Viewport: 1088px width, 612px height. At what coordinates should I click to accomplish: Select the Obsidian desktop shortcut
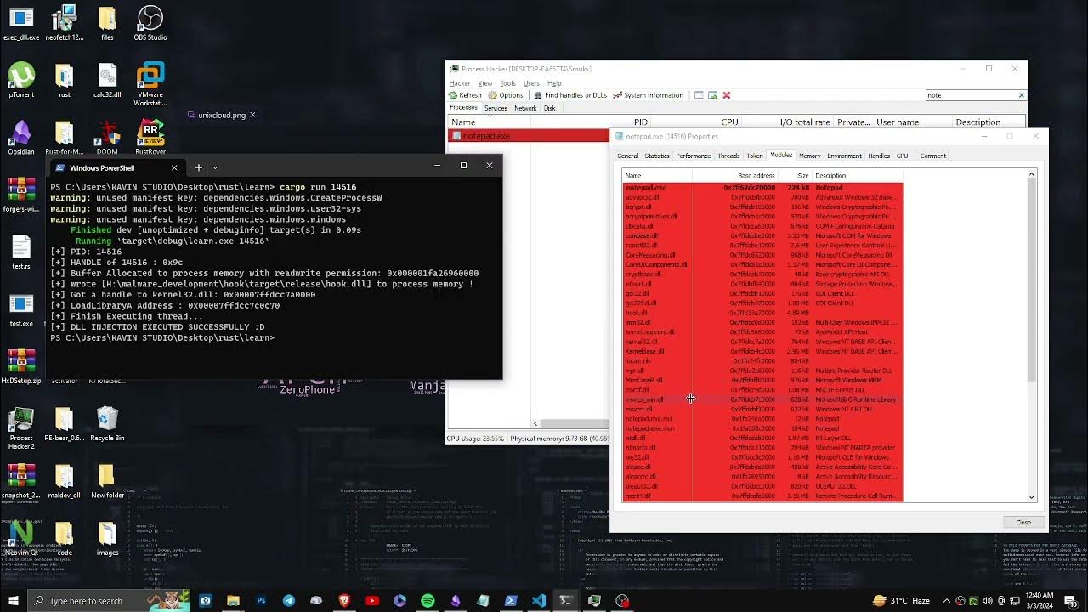(21, 136)
